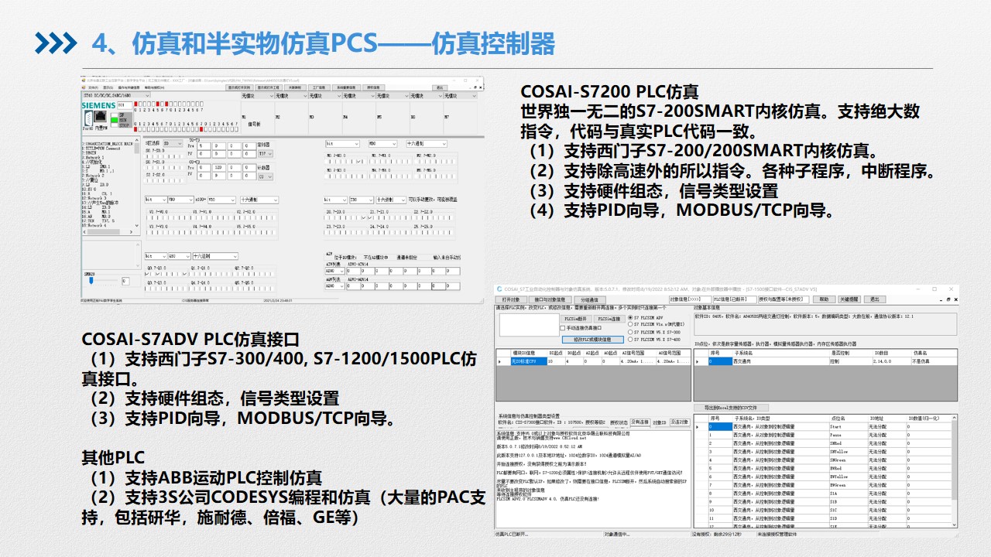Viewport: 991px width, 557px height.
Task: Open the 无模块 dropdown above slot M4
Action: [358, 96]
